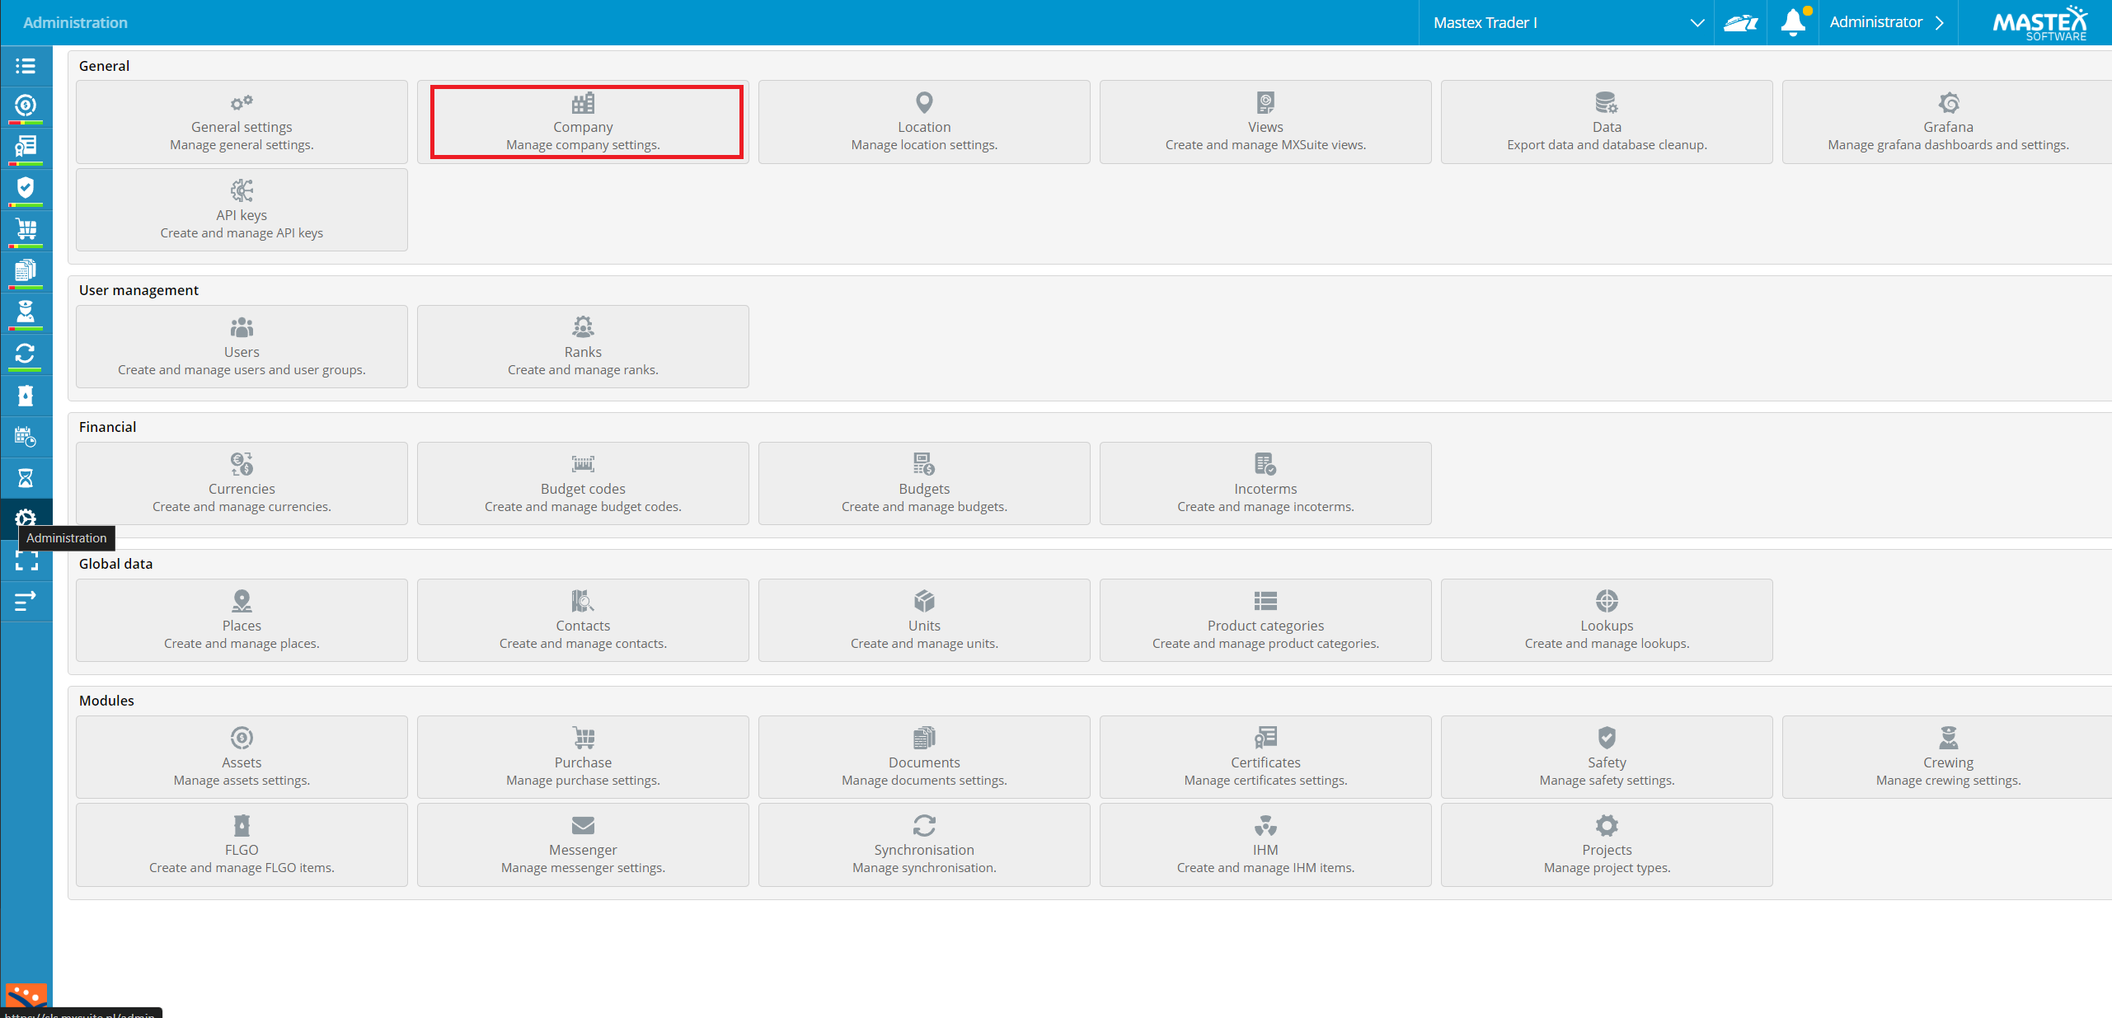Expand the Mastex Trader I vessel dropdown
The height and width of the screenshot is (1018, 2112).
[1566, 22]
